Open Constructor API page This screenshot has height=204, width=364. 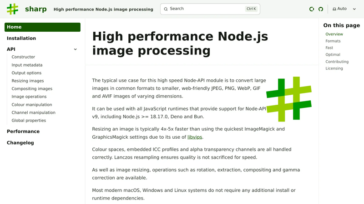23,57
